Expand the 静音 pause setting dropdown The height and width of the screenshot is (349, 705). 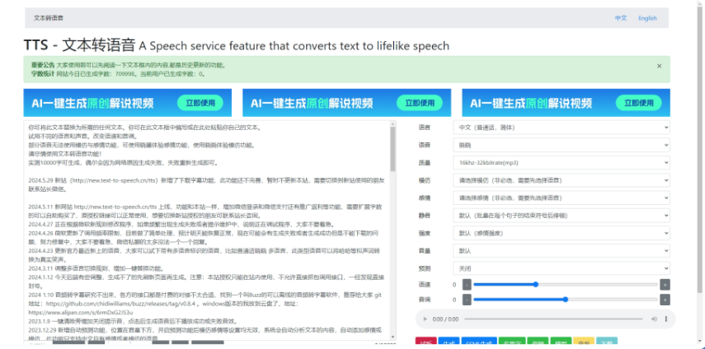[x=561, y=215]
